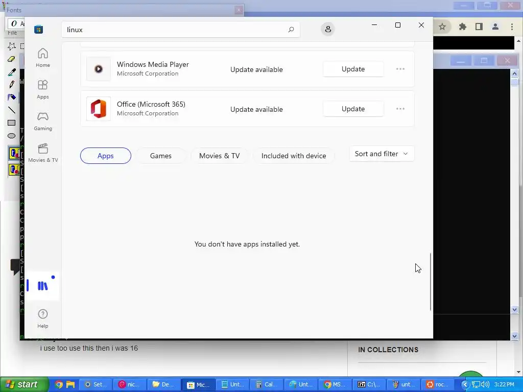Screen dimensions: 523x392
Task: Select the Ellipse tool in Paint
Action: [12, 136]
